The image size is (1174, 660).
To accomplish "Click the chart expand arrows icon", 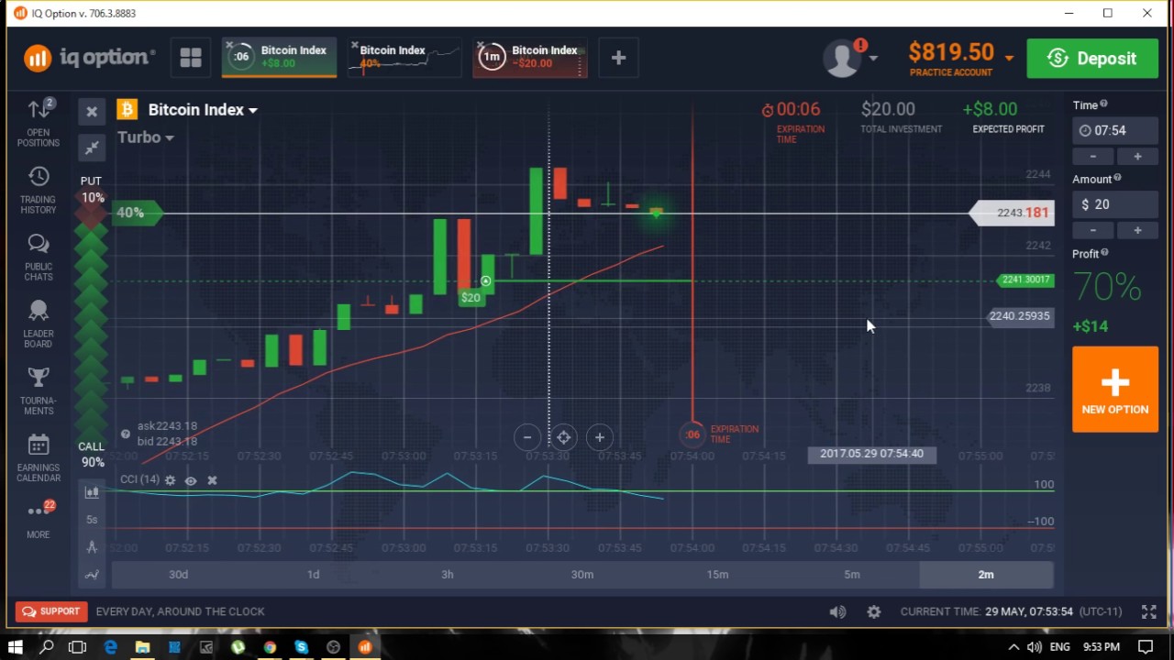I will [x=92, y=147].
